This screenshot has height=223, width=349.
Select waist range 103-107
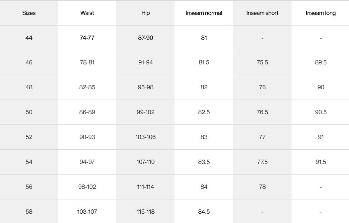click(x=87, y=212)
